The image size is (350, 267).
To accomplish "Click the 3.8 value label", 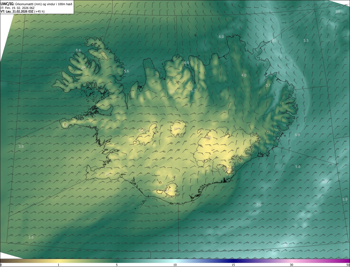I will coord(21,146).
